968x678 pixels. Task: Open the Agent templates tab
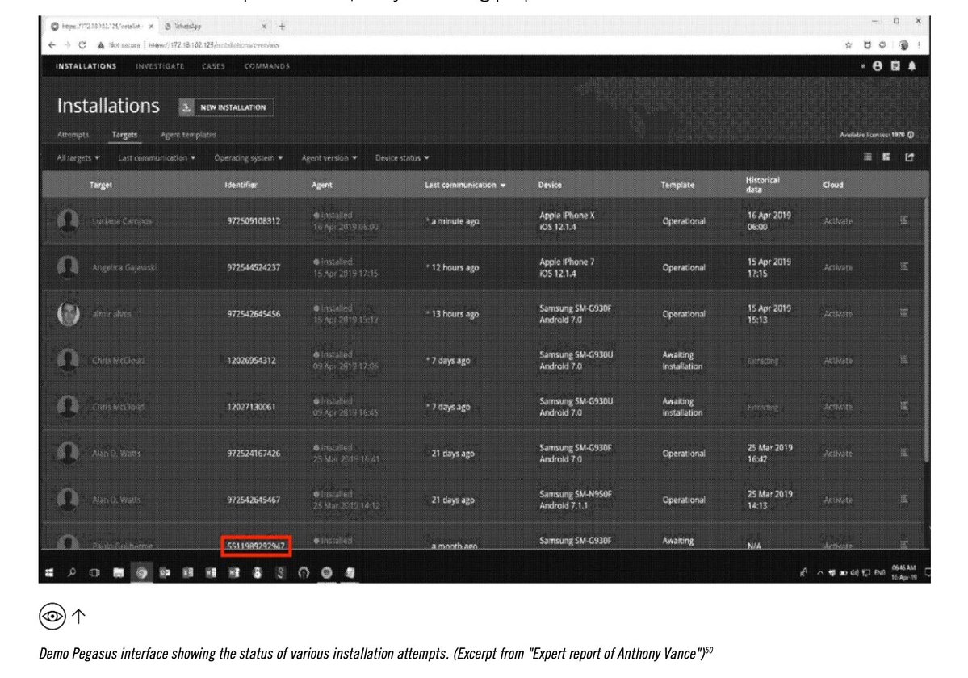point(188,135)
